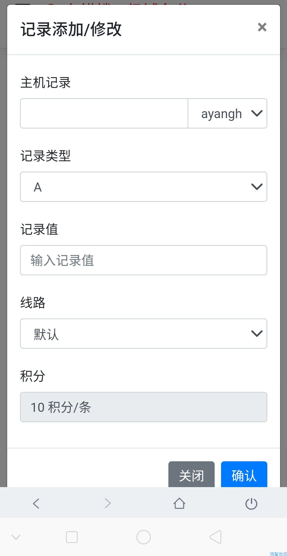The height and width of the screenshot is (556, 287).
Task: Click the 流星社区 watermark link
Action: pyautogui.click(x=278, y=554)
